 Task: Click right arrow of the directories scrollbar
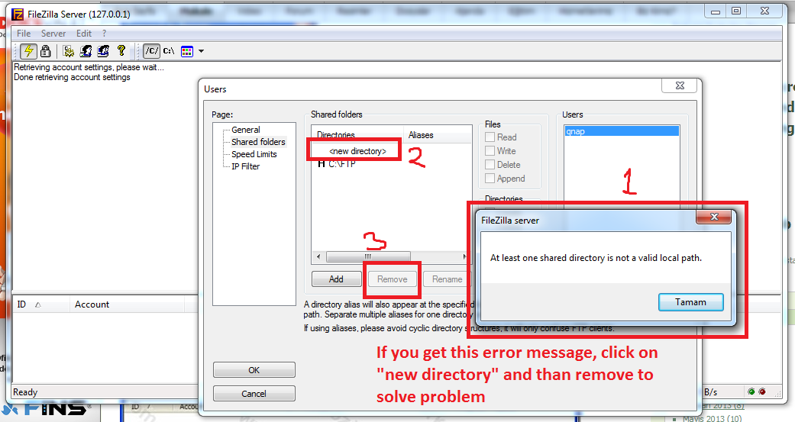(464, 257)
